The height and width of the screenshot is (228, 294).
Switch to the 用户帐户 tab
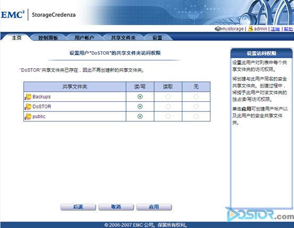(x=84, y=38)
